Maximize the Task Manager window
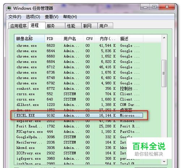Image resolution: width=181 pixels, height=168 pixels. pos(154,7)
